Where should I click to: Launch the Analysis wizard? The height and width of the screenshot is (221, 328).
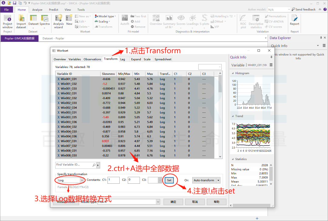58,21
